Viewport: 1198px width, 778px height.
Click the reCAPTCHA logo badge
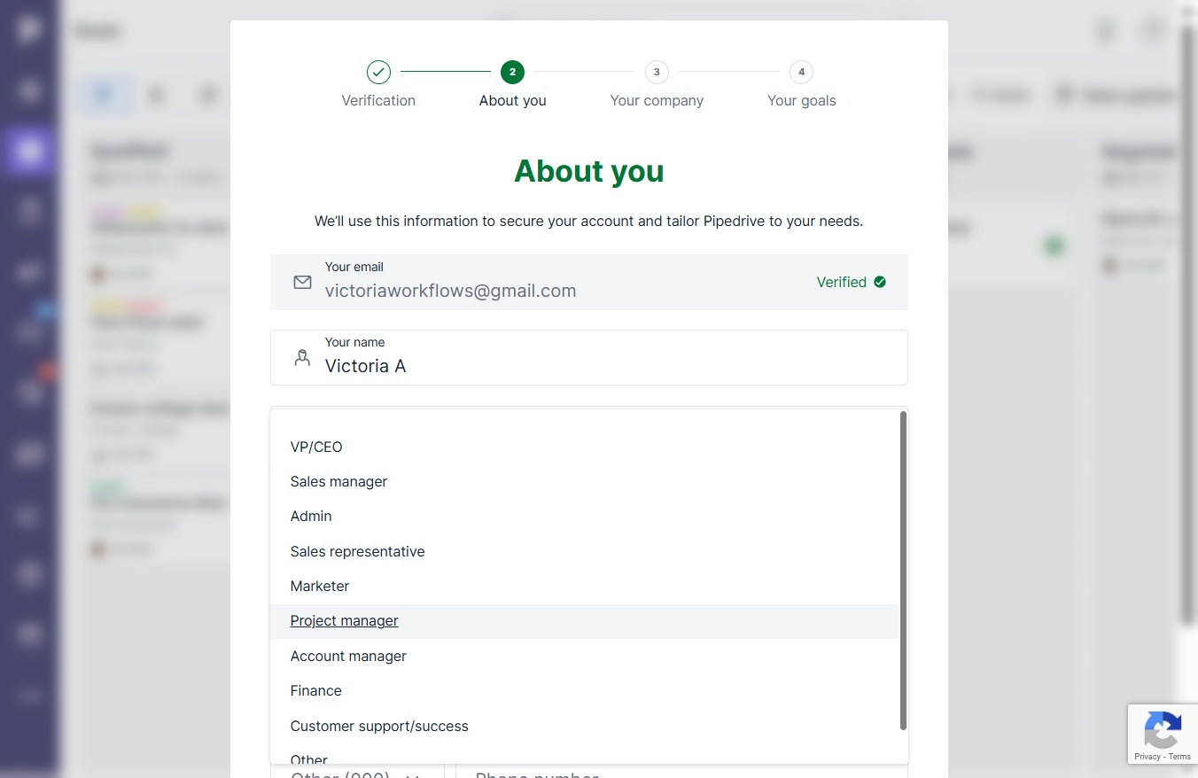click(1163, 729)
